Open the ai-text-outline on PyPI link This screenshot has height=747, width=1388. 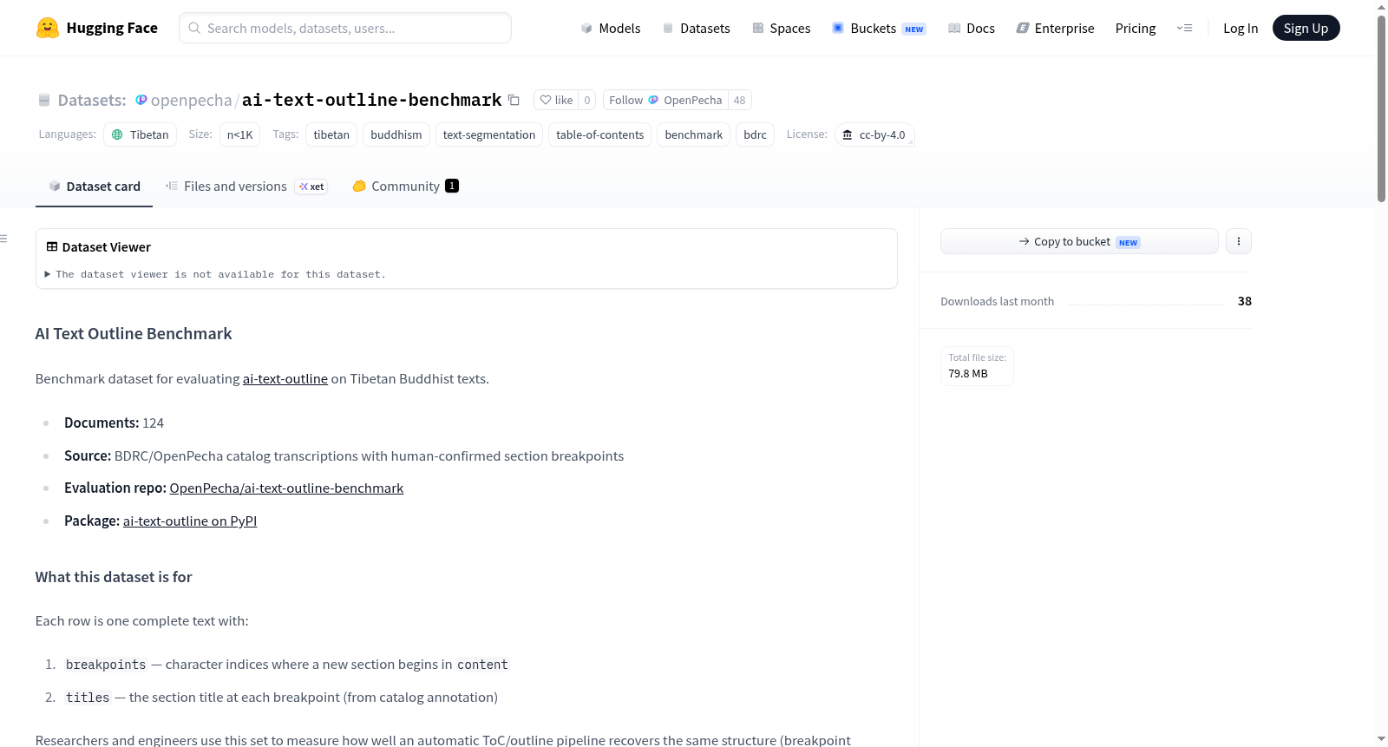(190, 521)
